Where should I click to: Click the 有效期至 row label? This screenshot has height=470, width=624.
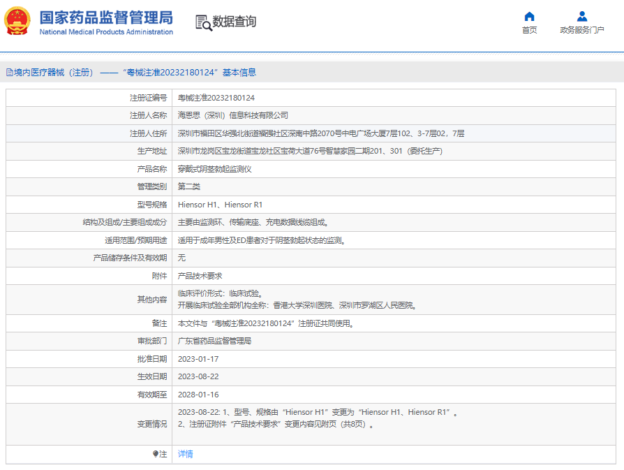[152, 395]
